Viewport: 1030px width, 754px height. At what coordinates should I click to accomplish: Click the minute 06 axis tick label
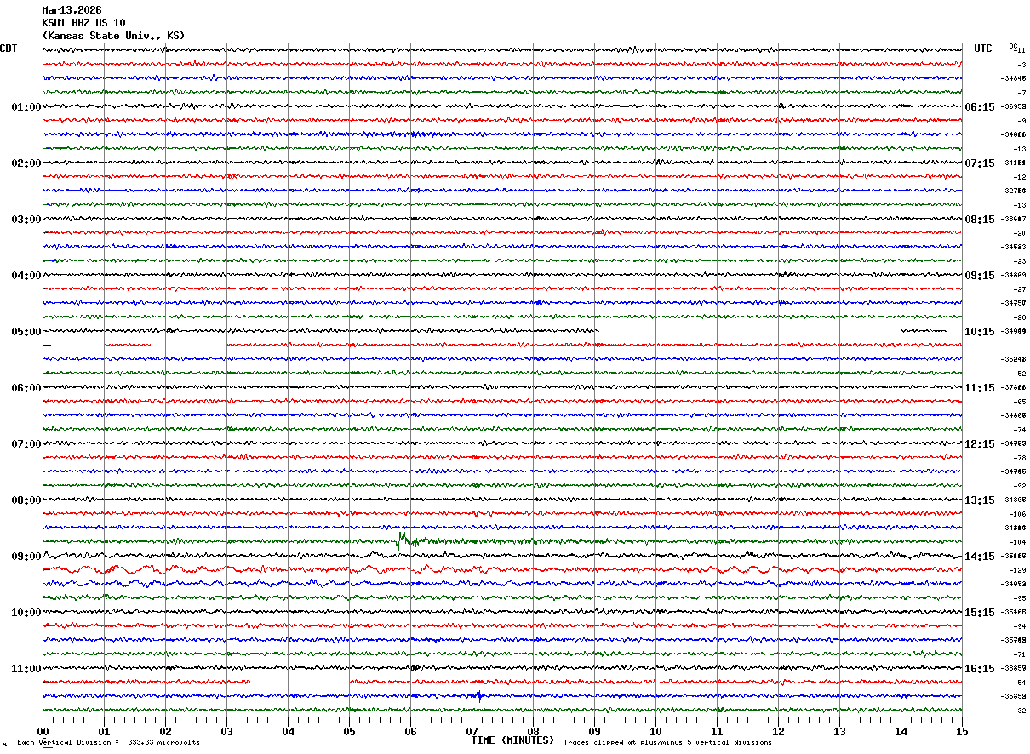tap(410, 731)
